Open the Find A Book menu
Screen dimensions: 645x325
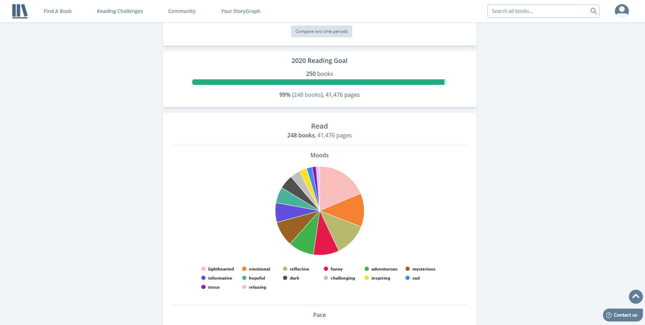[57, 11]
